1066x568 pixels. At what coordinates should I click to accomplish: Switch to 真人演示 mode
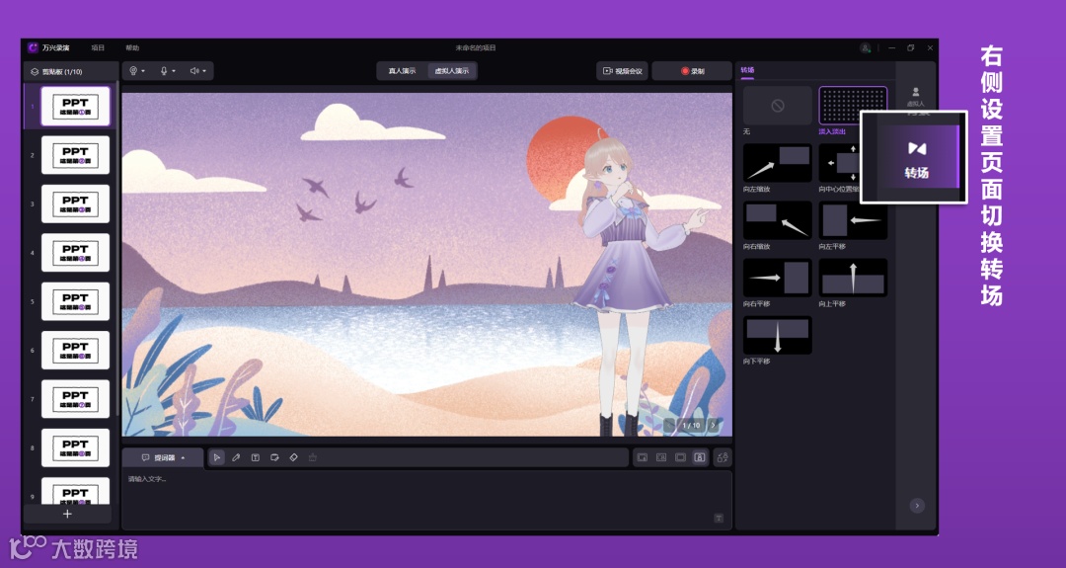402,71
